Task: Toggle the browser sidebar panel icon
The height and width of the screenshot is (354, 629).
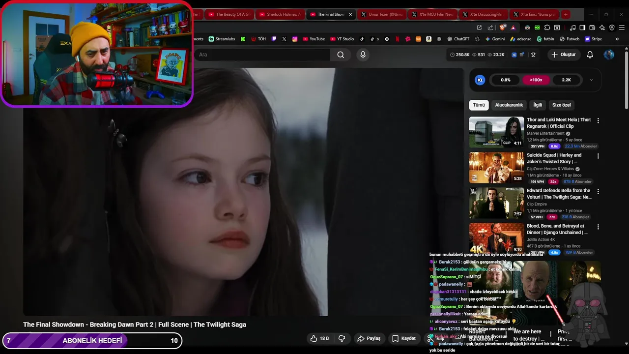Action: (x=582, y=28)
